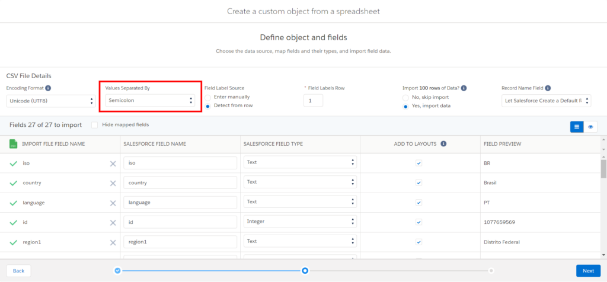607x282 pixels.
Task: Click the final gray step indicator
Action: (491, 270)
